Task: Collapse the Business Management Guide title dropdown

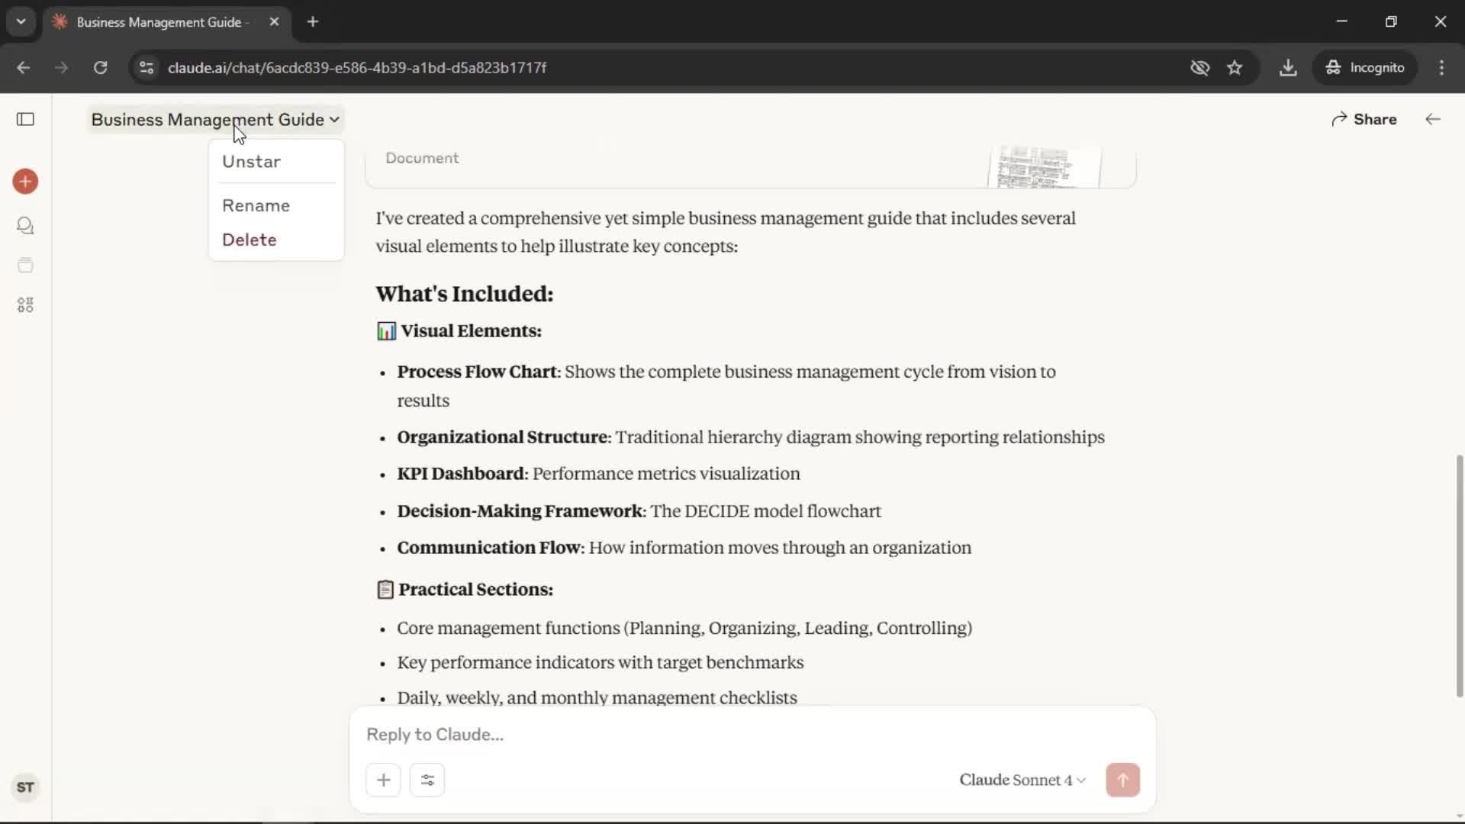Action: click(x=215, y=120)
